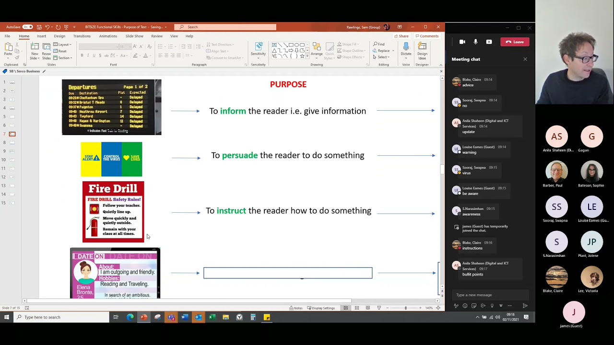614x345 pixels.
Task: Open the Windows Start menu
Action: tap(7, 317)
